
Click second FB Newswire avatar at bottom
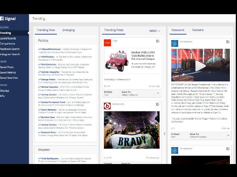(175, 150)
